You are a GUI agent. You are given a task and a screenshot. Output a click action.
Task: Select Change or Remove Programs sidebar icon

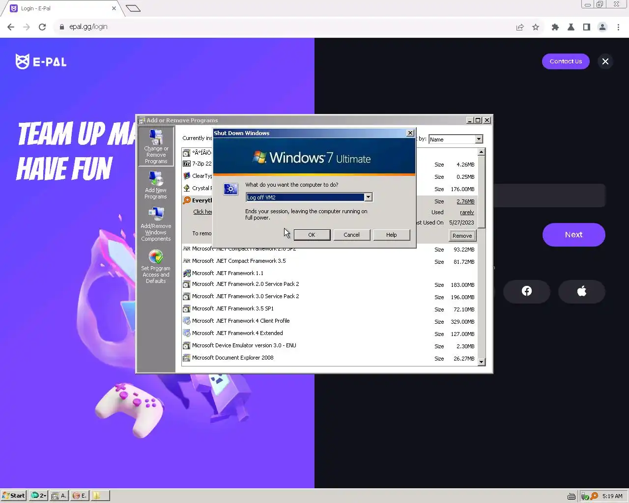(x=156, y=146)
